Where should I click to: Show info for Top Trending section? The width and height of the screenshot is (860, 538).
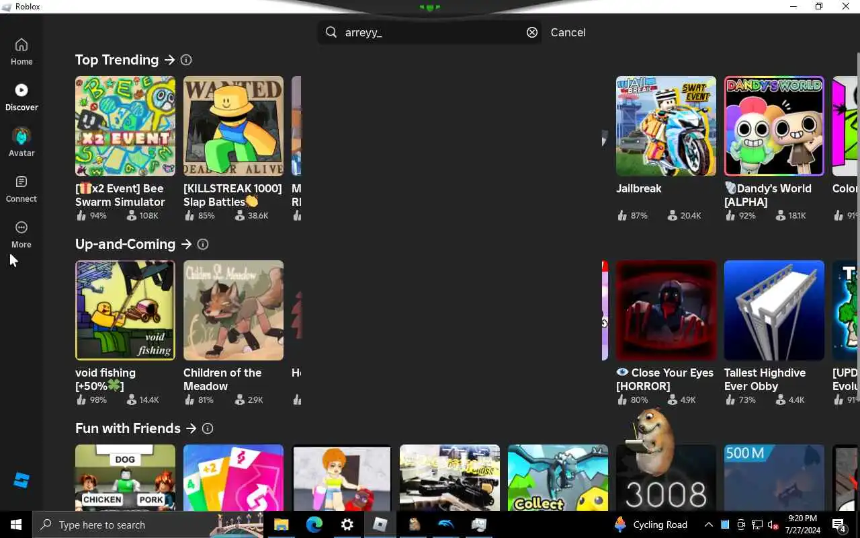(186, 60)
